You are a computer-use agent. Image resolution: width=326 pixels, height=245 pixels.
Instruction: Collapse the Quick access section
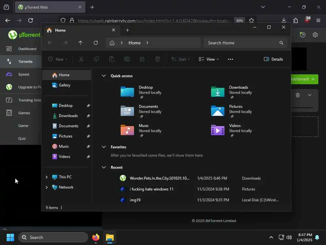pyautogui.click(x=104, y=76)
